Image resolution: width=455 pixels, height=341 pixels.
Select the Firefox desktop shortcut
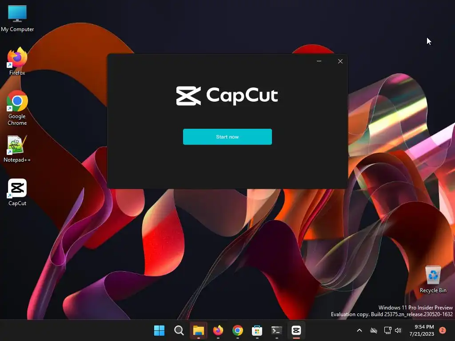pos(17,61)
